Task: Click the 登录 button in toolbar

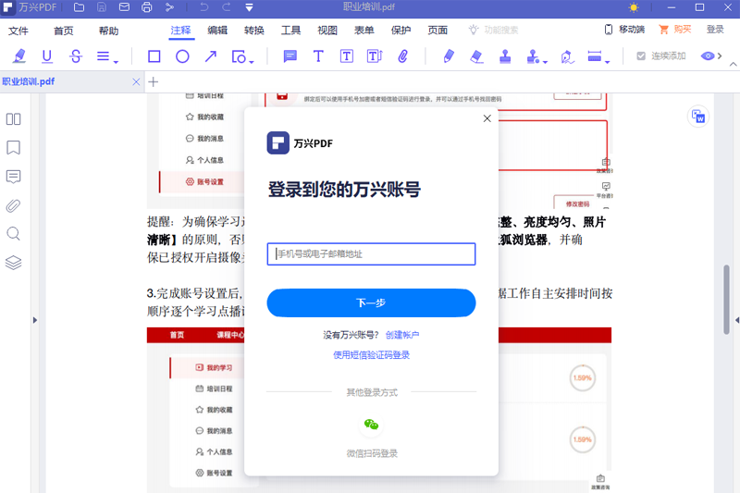Action: [x=715, y=30]
